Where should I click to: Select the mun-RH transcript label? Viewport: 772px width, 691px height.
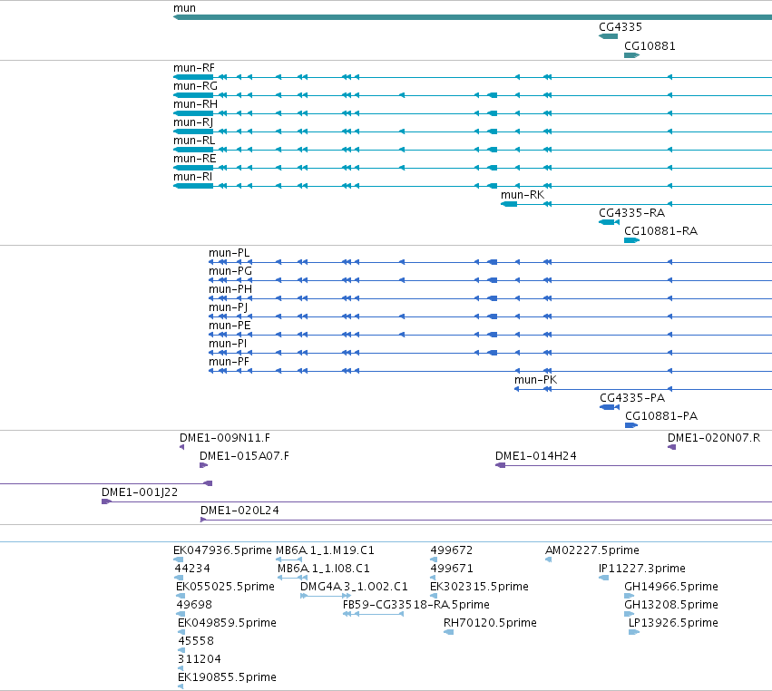(x=195, y=104)
